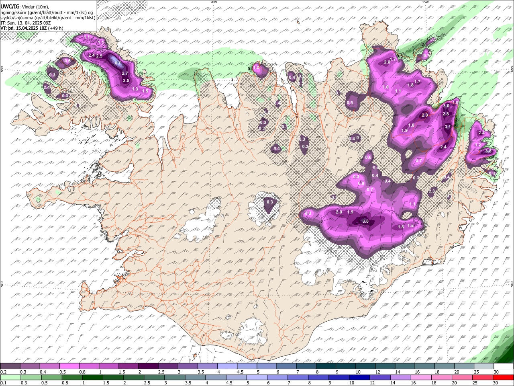Click the light purple 14 rain legend swatch

coord(400,377)
